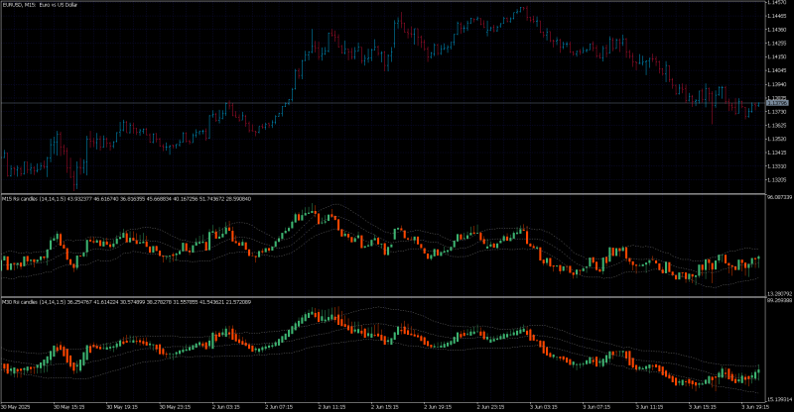
Task: Click the 1.13310 price axis label
Action: 777,166
